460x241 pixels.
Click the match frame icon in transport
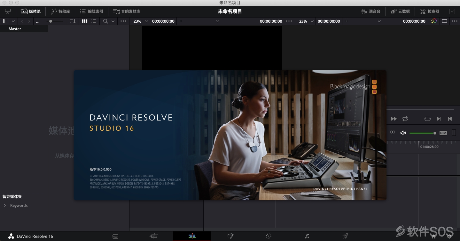(427, 119)
